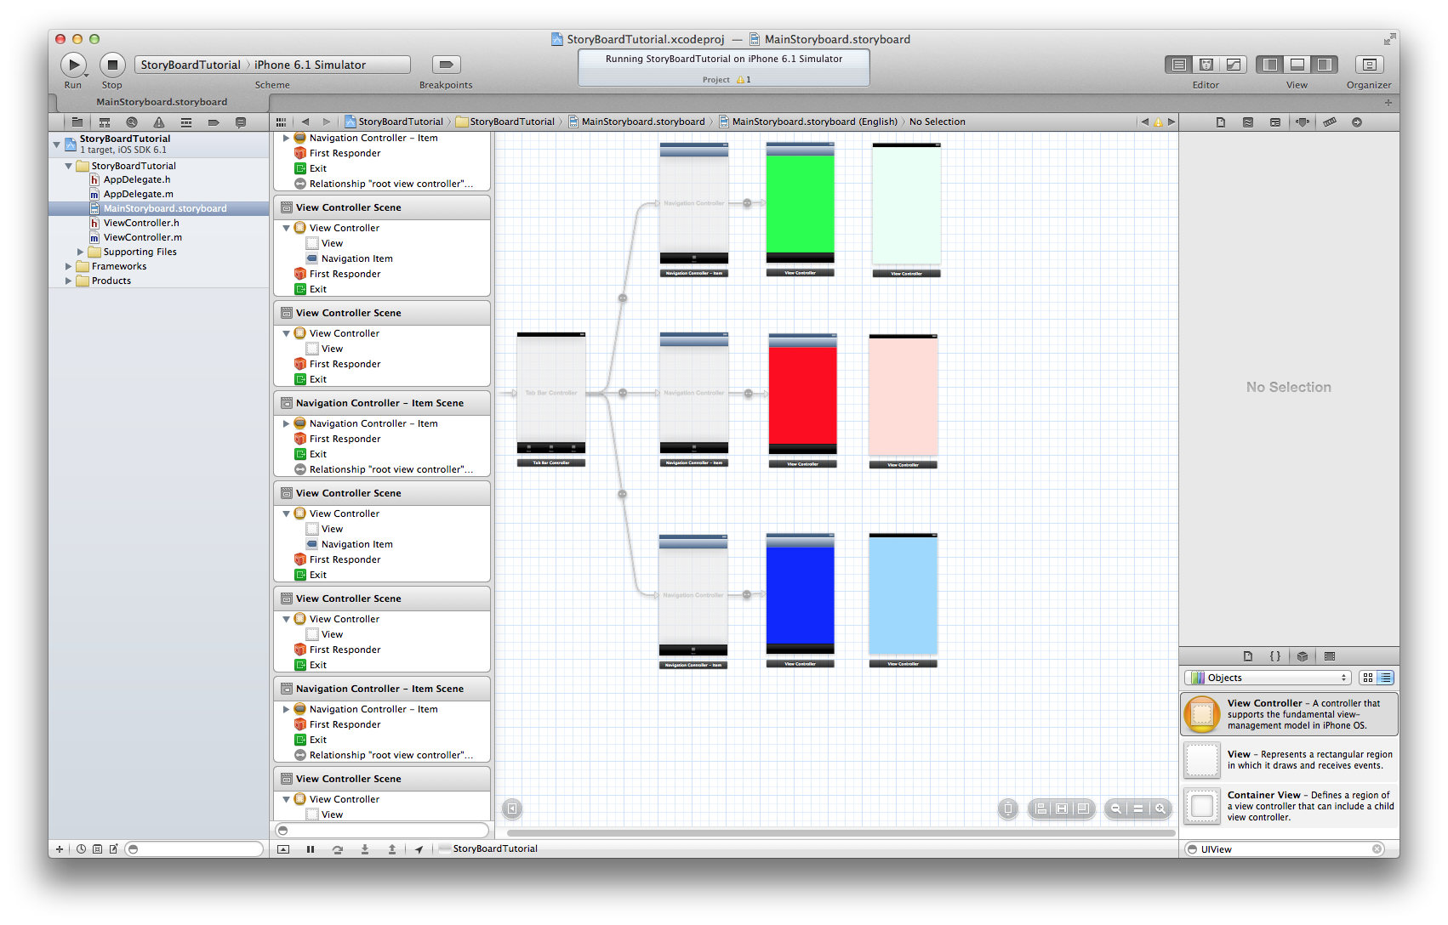Open the Search navigator
1448x925 pixels.
tap(131, 122)
